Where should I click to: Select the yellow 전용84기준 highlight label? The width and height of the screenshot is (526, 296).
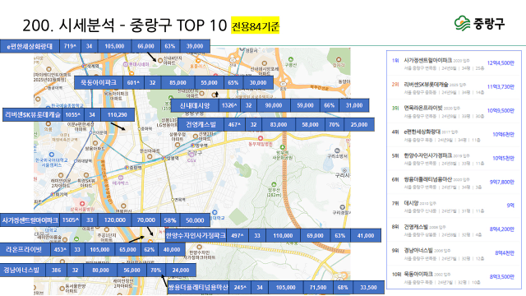pos(256,25)
